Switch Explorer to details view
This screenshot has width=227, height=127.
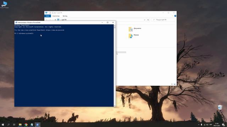coord(172,84)
